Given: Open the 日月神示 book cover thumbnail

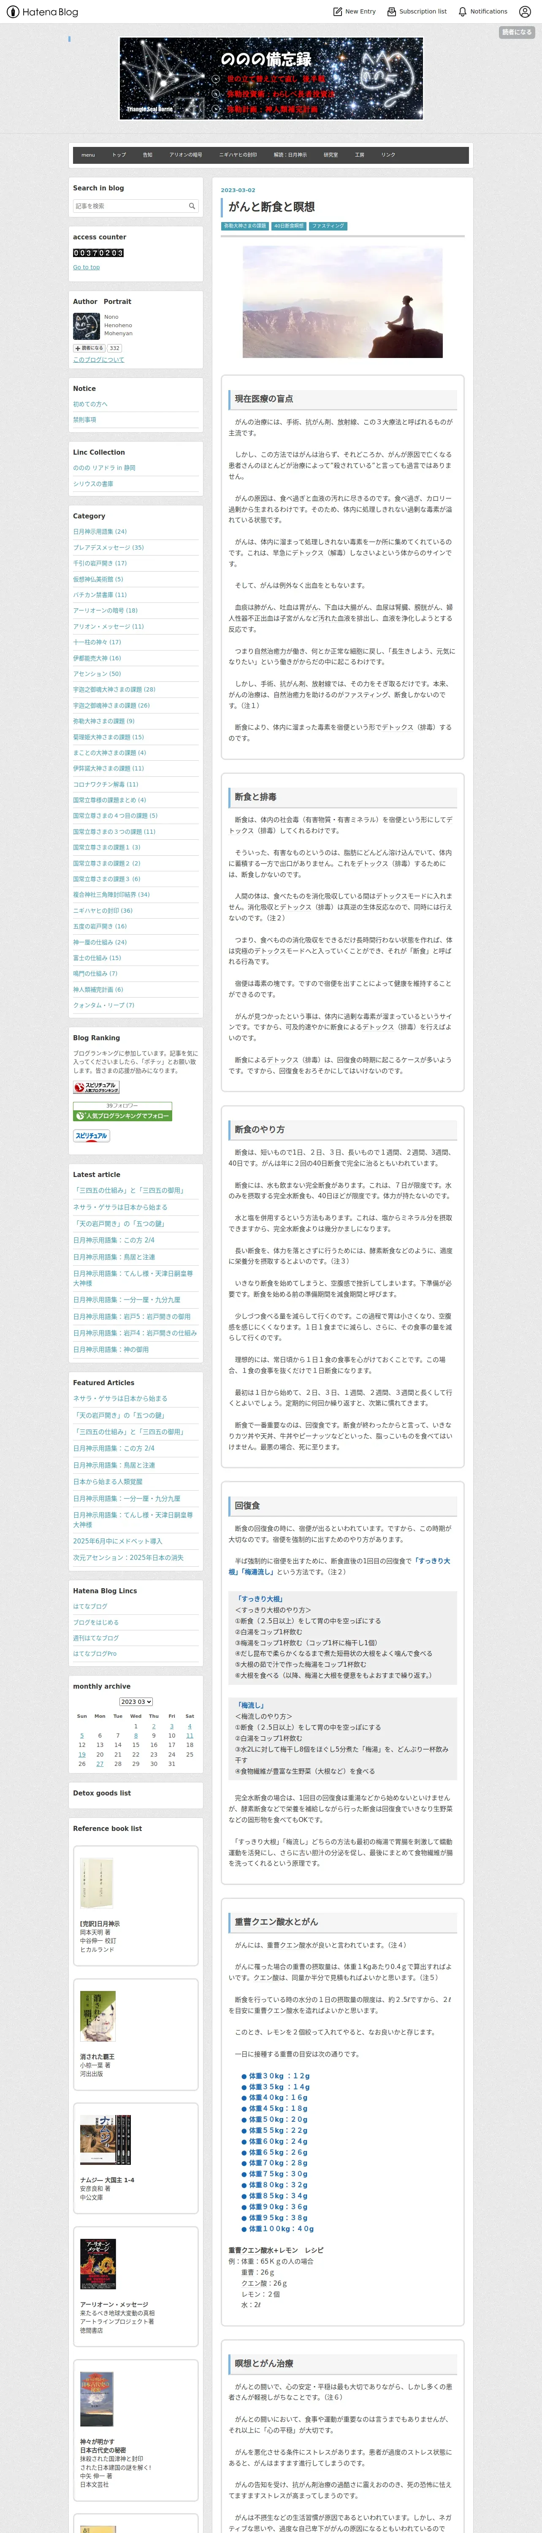Looking at the screenshot, I should (96, 1883).
